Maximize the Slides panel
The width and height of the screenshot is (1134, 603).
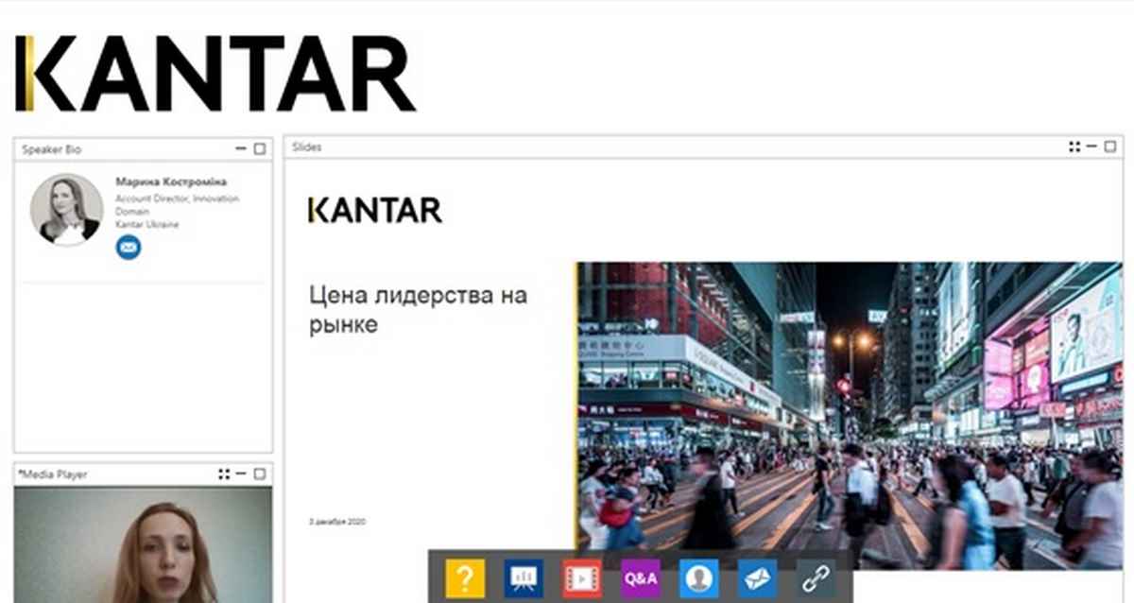pyautogui.click(x=1110, y=146)
